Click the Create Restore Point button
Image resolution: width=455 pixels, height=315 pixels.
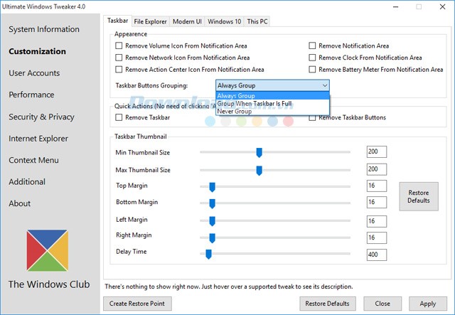point(137,304)
